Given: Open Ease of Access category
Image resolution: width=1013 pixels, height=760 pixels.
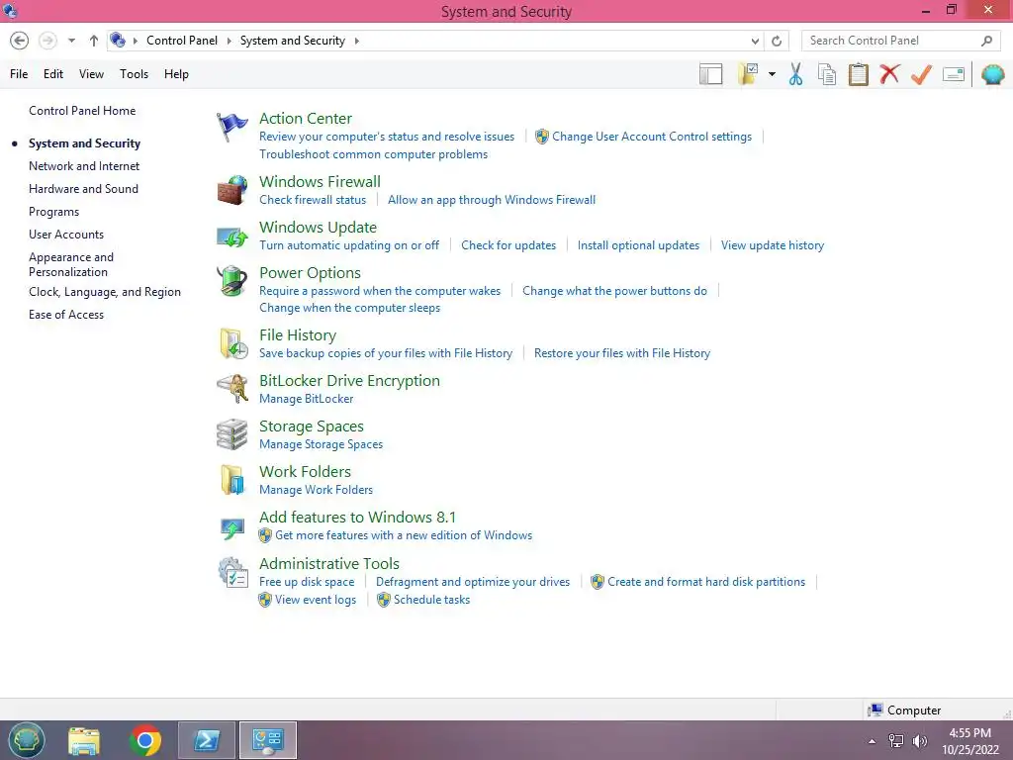Looking at the screenshot, I should tap(66, 315).
